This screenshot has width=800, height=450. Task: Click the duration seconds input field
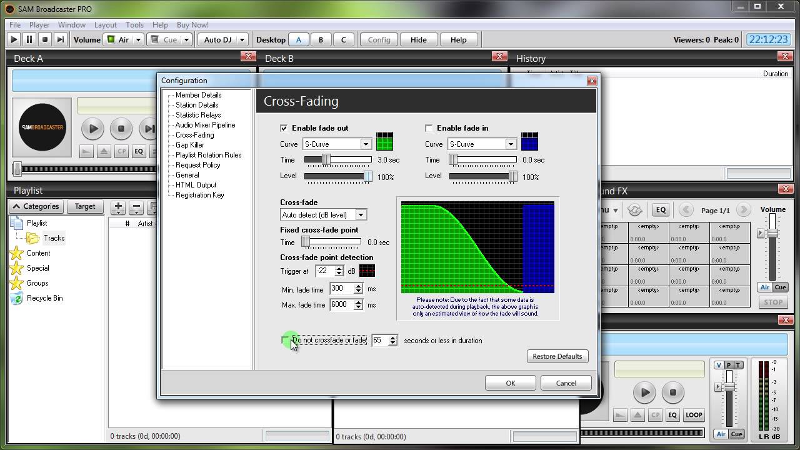point(379,340)
